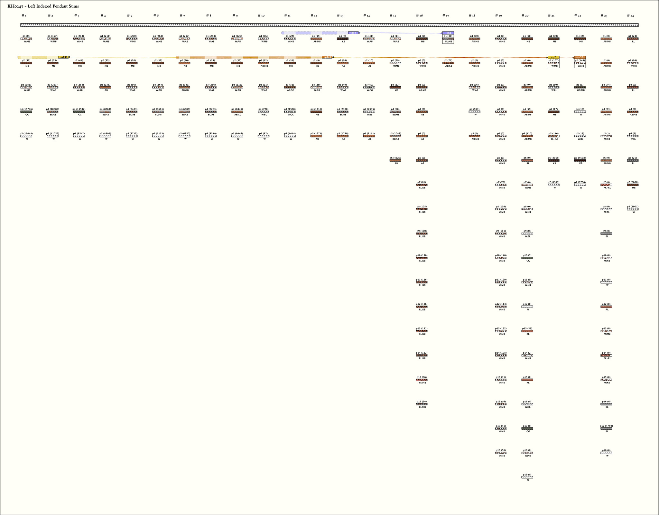659x515 pixels.
Task: Click the purple →p93 arrow tag
Action: click(x=353, y=33)
